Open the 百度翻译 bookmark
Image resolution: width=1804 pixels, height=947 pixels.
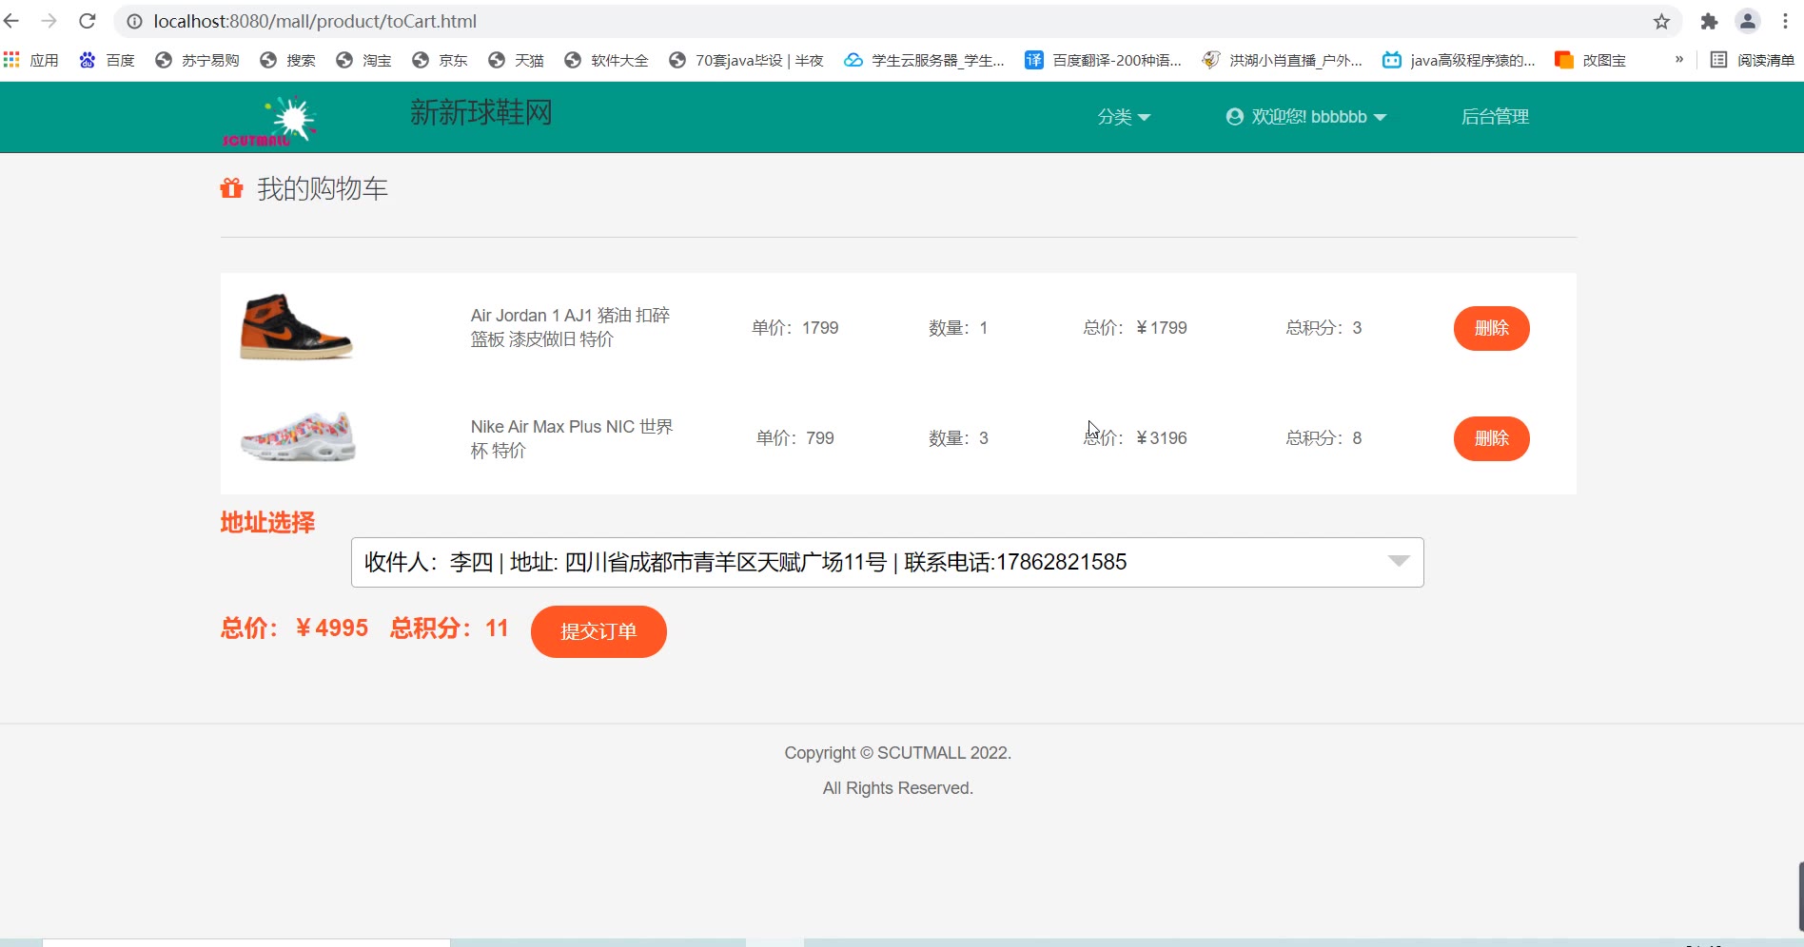[x=1104, y=60]
